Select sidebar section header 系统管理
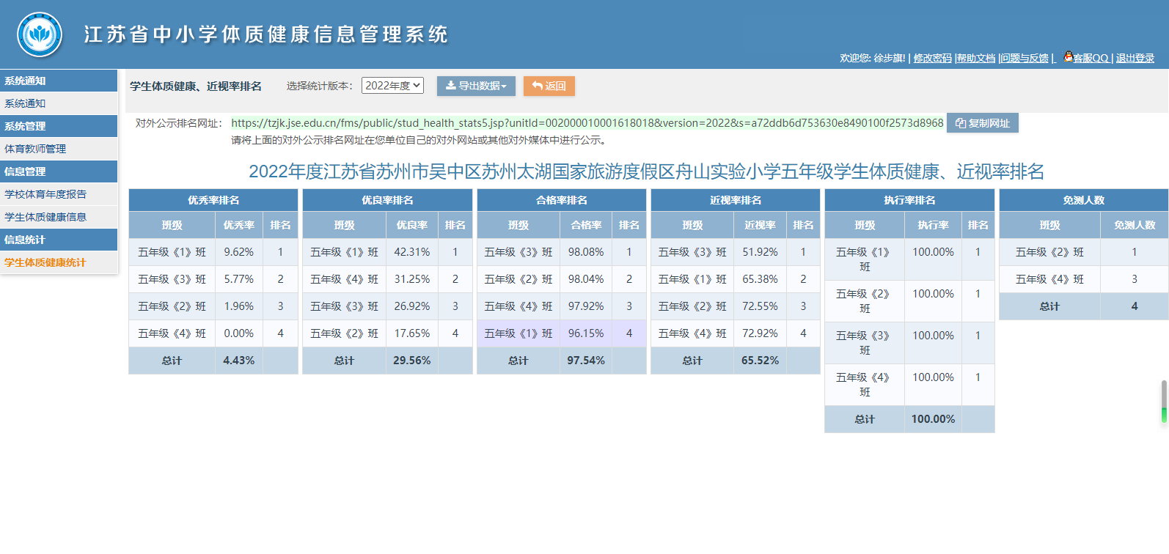 pyautogui.click(x=59, y=126)
